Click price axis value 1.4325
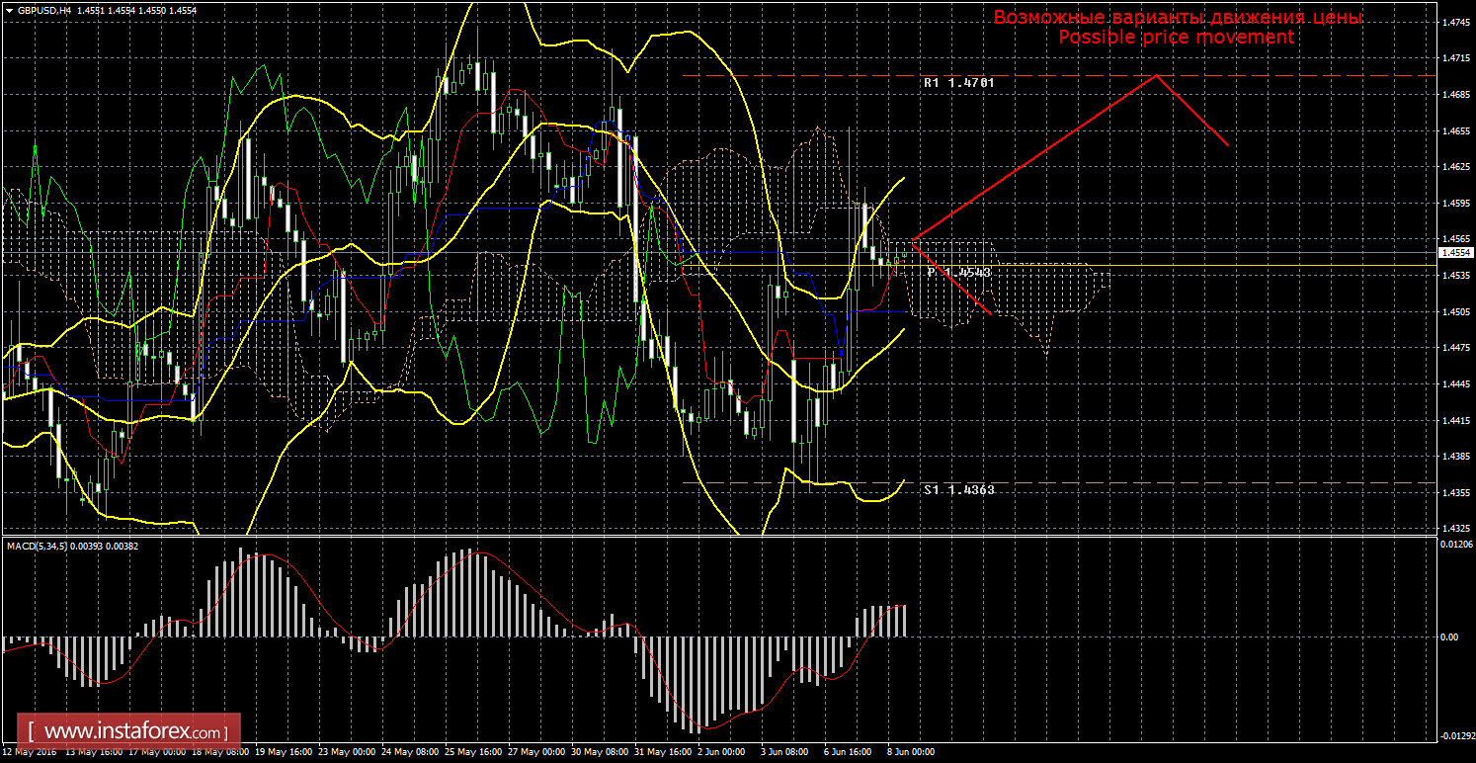 click(1454, 530)
